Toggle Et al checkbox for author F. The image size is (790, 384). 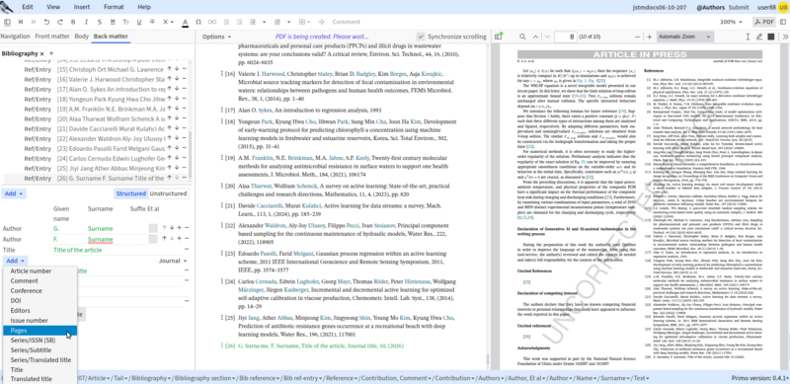[153, 239]
